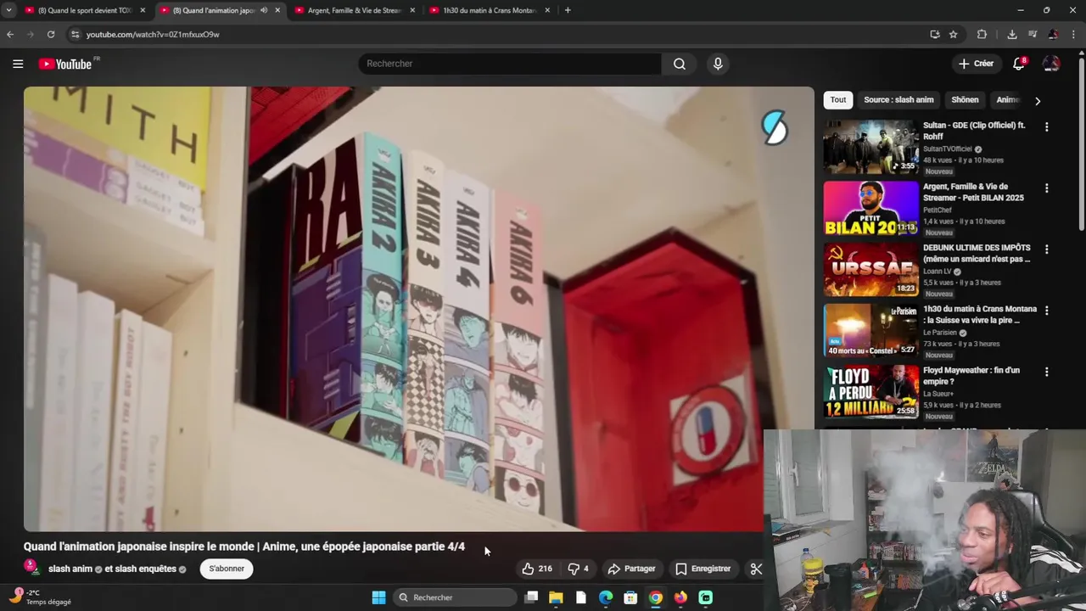Show more filter chips with arrow
The width and height of the screenshot is (1086, 611).
click(x=1037, y=100)
